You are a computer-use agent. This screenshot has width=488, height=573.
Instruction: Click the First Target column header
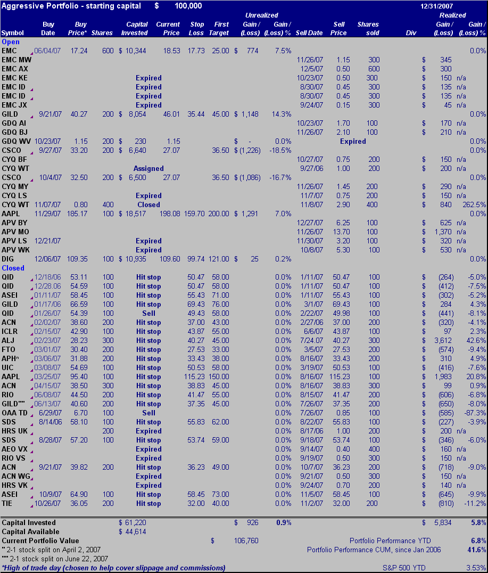click(221, 29)
